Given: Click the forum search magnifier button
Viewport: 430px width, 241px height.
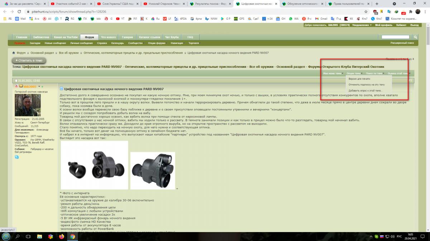Looking at the screenshot, I should coord(416,37).
